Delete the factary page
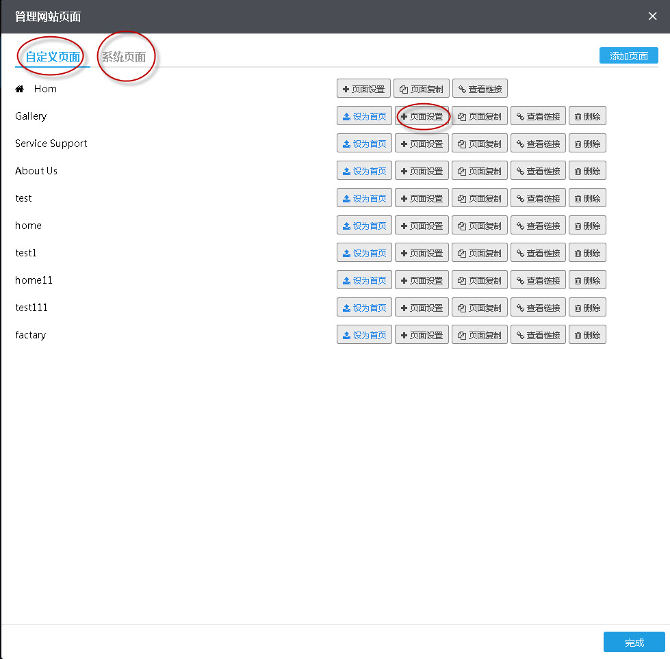 [587, 335]
